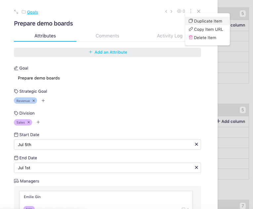Viewport: 253px width, 209px height.
Task: Edit the Goal field text value
Action: [x=39, y=78]
